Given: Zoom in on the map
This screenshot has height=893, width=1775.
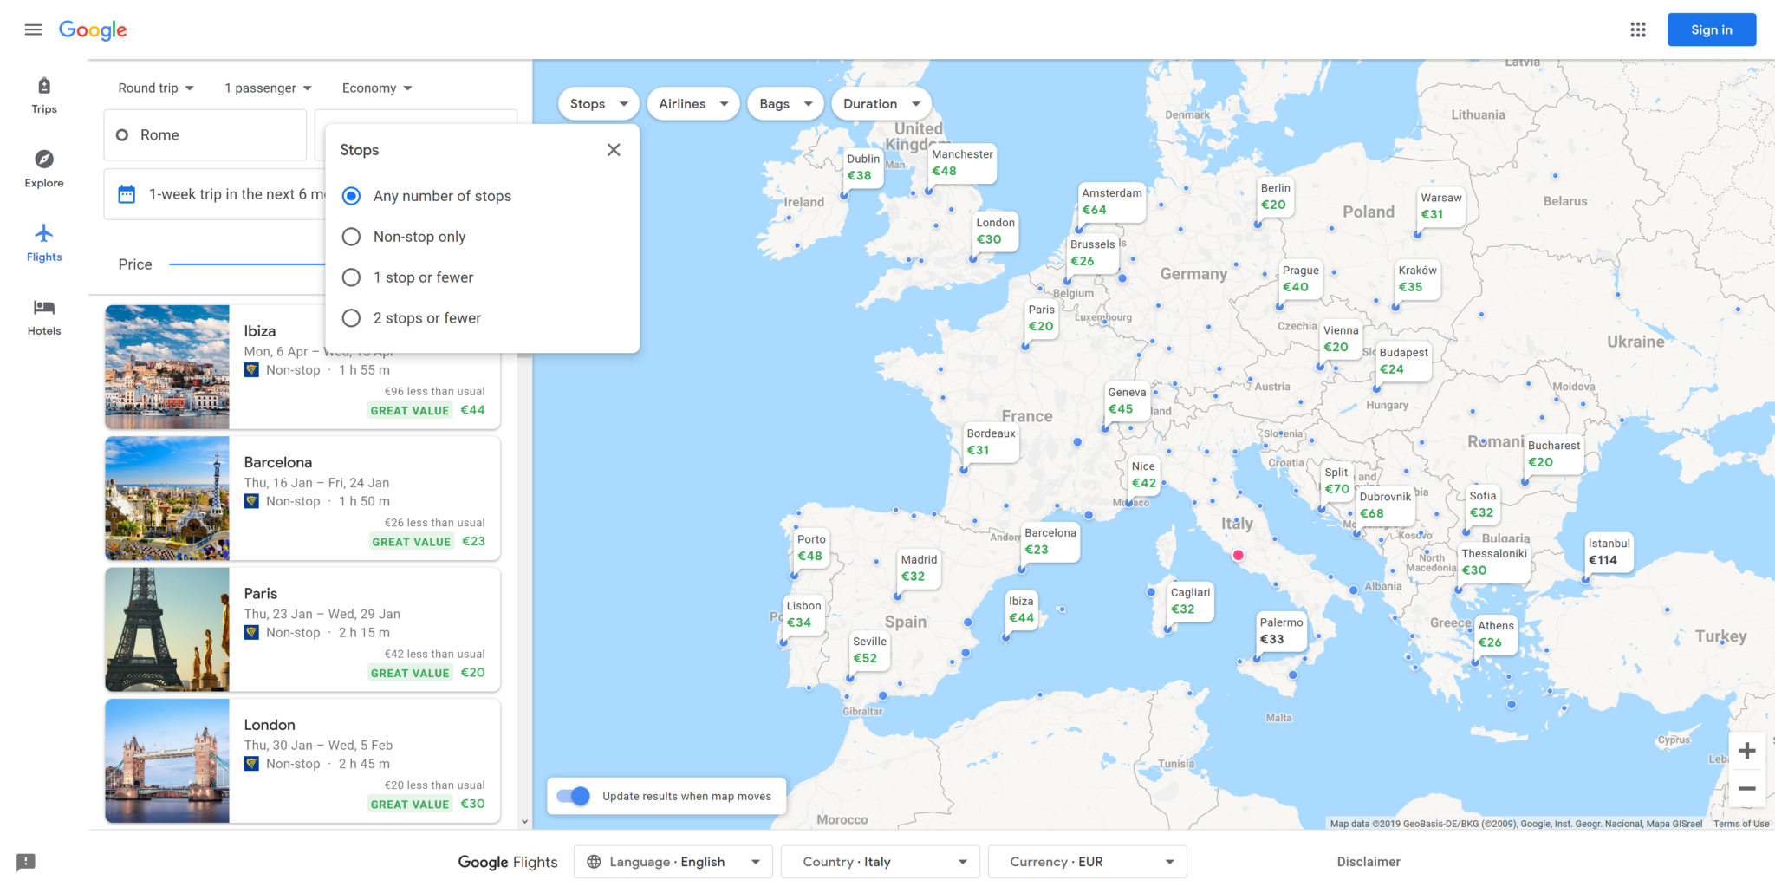Looking at the screenshot, I should (x=1747, y=751).
